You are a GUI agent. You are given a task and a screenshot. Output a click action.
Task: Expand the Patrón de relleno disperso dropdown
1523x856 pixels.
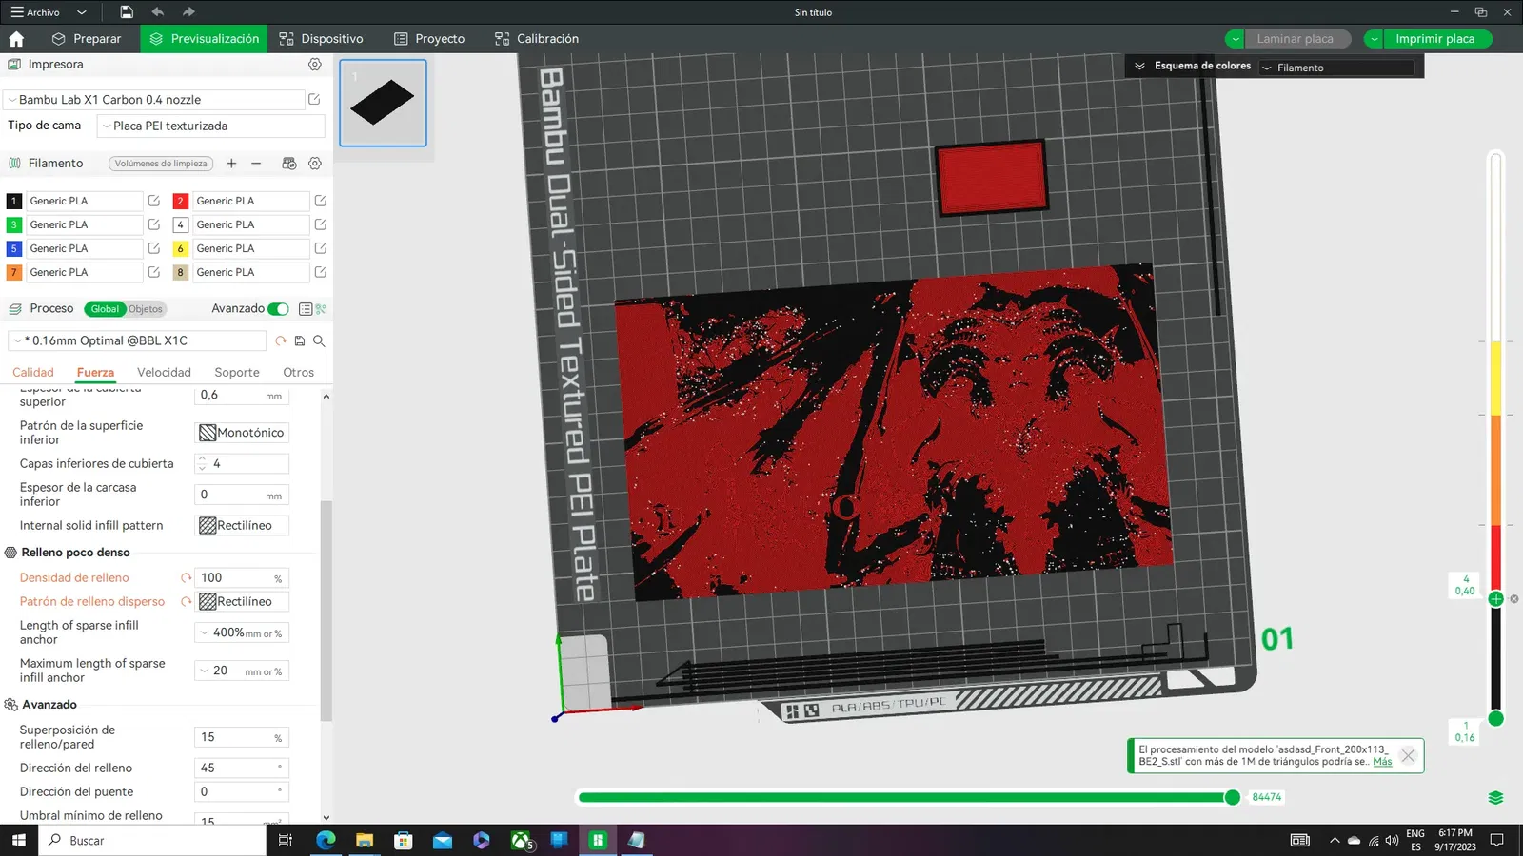point(242,602)
